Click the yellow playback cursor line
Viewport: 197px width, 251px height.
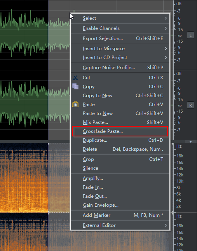[48, 70]
